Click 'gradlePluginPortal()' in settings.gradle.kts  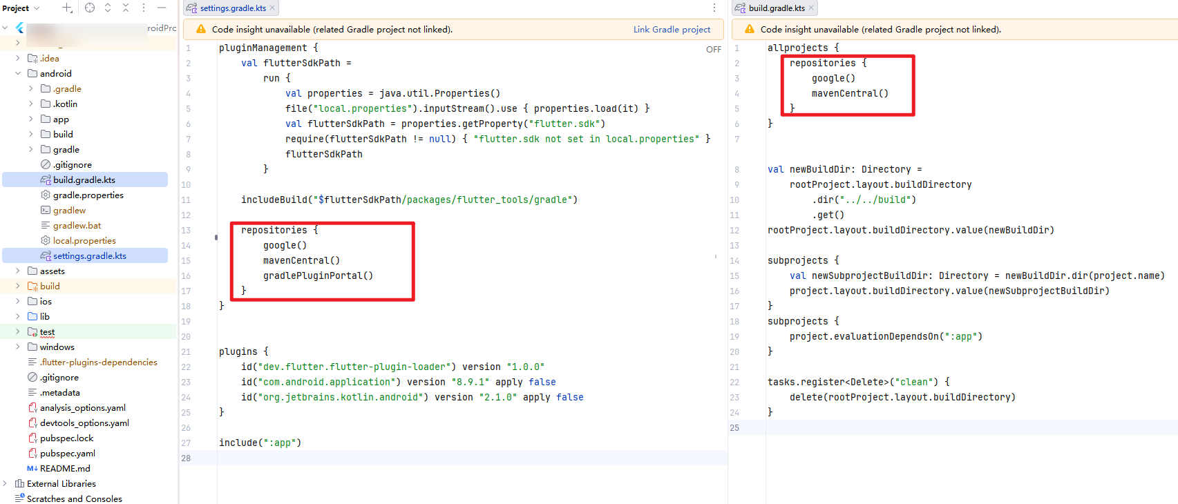[x=318, y=275]
